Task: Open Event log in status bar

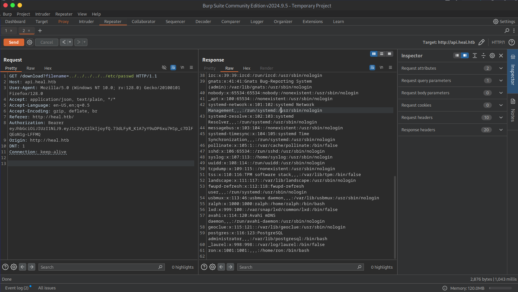Action: click(17, 288)
